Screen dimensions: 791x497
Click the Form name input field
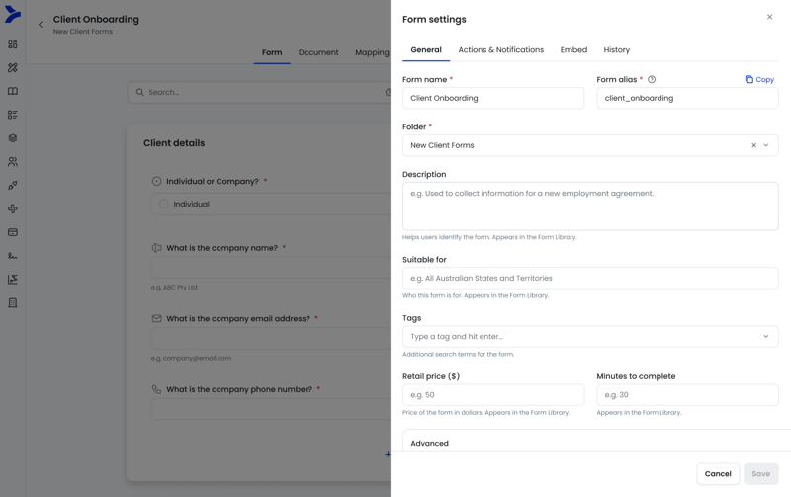click(493, 98)
